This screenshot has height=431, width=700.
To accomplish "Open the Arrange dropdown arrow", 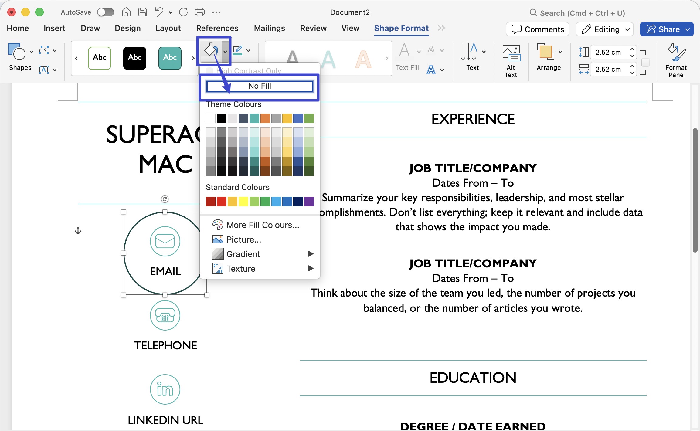I will [x=560, y=52].
